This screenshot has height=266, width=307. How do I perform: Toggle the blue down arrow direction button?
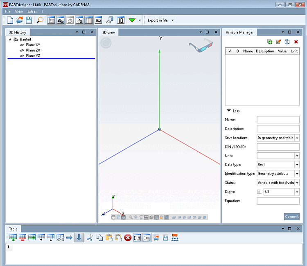point(79,238)
